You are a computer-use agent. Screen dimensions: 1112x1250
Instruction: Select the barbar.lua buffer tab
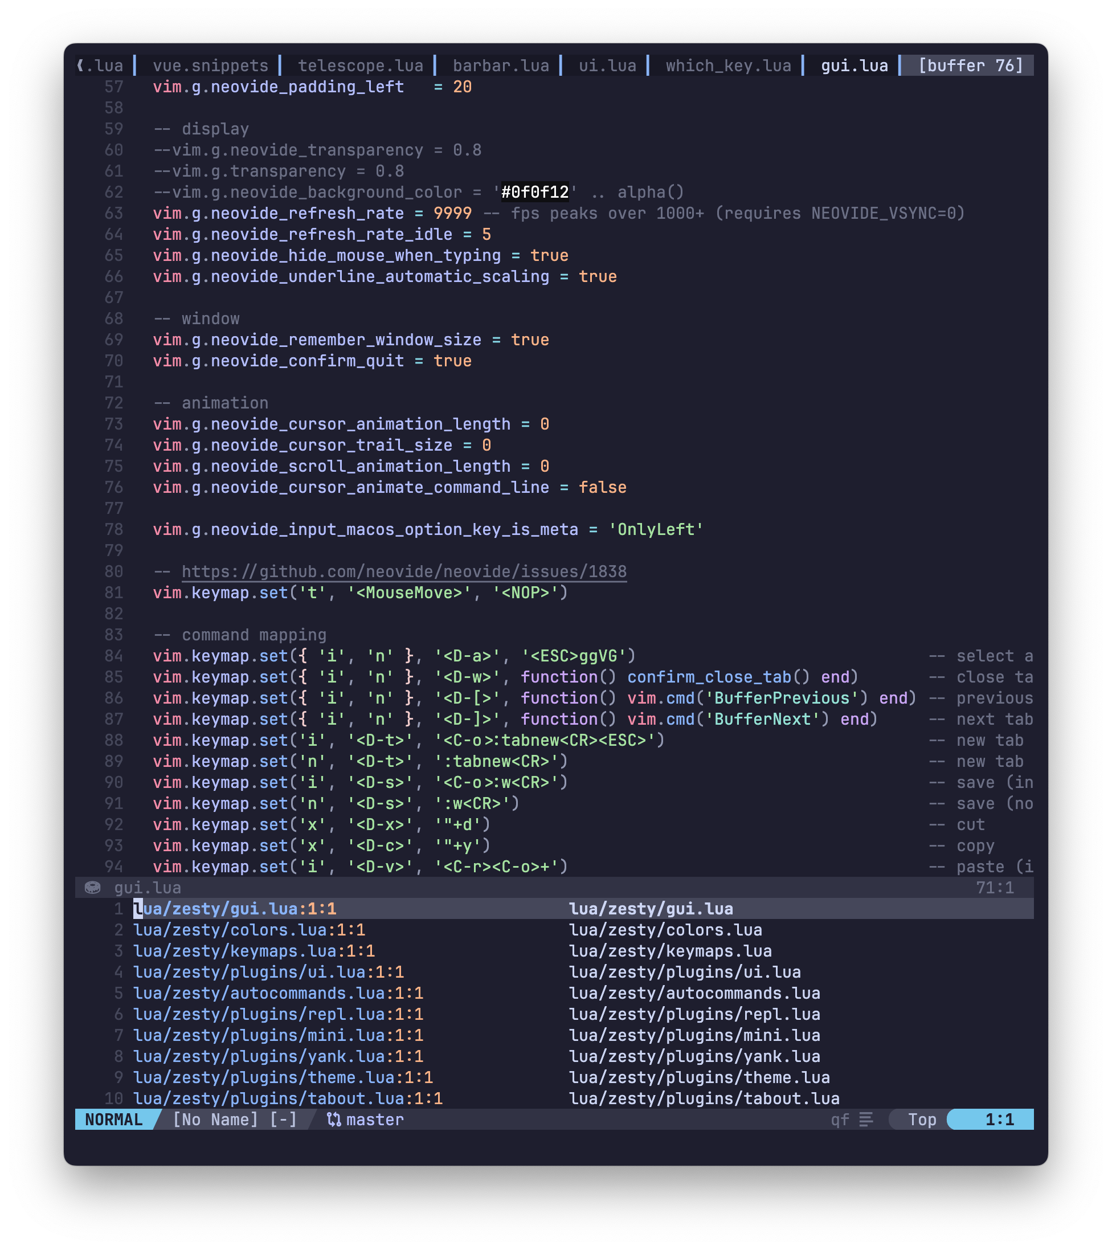click(501, 66)
